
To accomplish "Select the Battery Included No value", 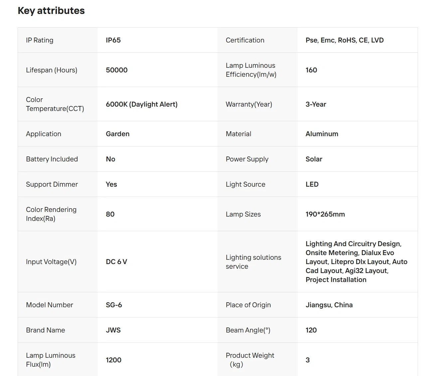I will [x=110, y=159].
